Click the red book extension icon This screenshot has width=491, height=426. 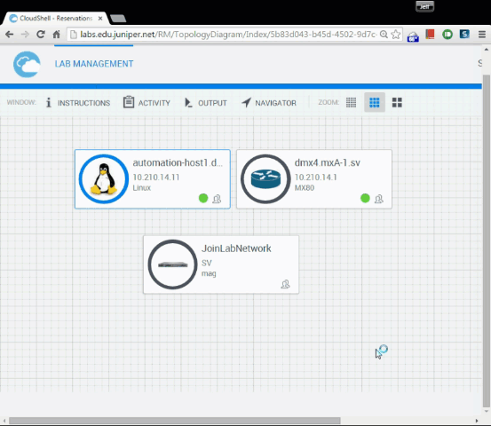(430, 34)
